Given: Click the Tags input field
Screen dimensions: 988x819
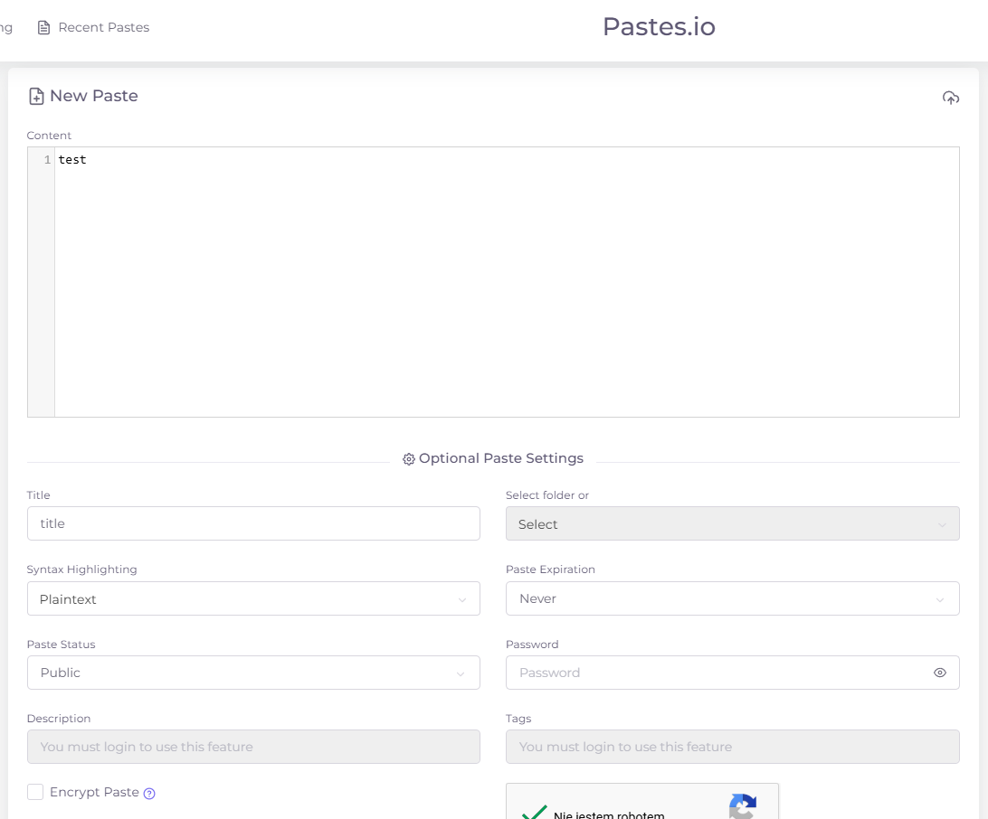Looking at the screenshot, I should click(x=732, y=747).
